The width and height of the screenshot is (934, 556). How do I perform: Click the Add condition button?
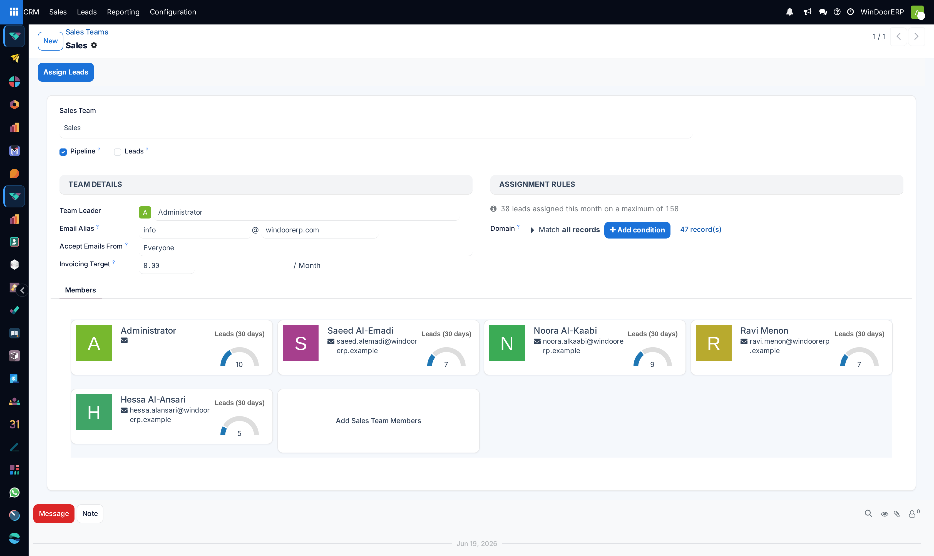tap(637, 230)
